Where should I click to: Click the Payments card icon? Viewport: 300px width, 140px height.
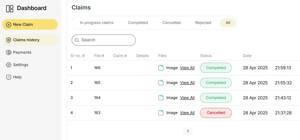click(x=9, y=52)
